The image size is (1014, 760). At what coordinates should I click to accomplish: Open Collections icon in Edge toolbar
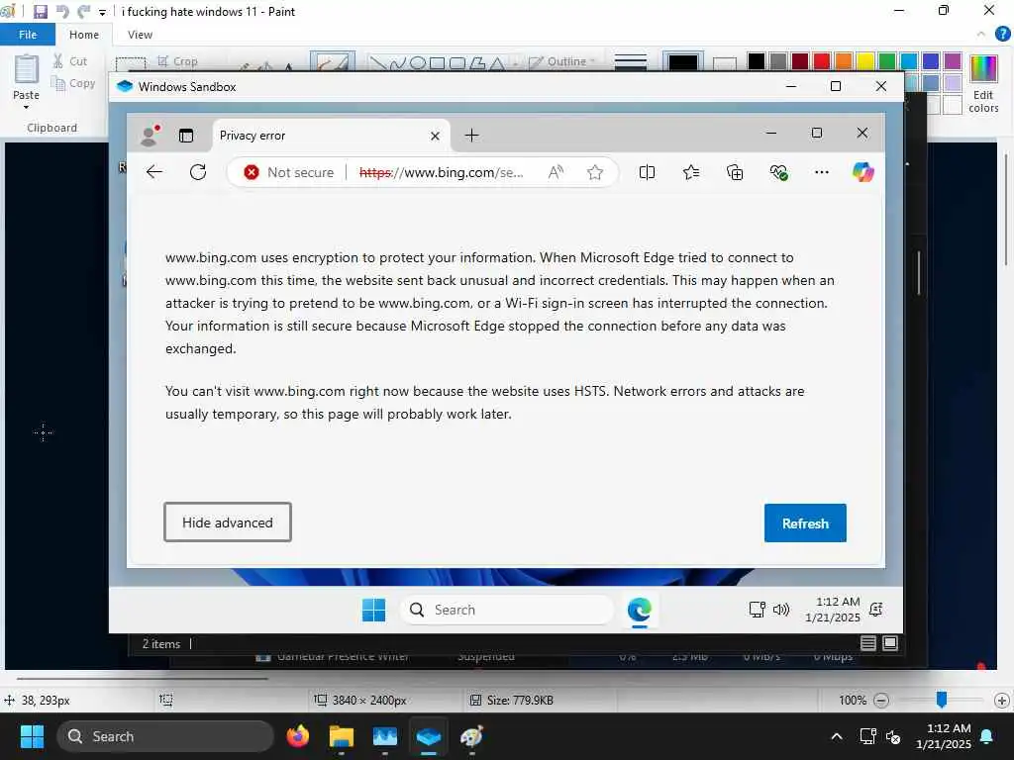click(735, 172)
